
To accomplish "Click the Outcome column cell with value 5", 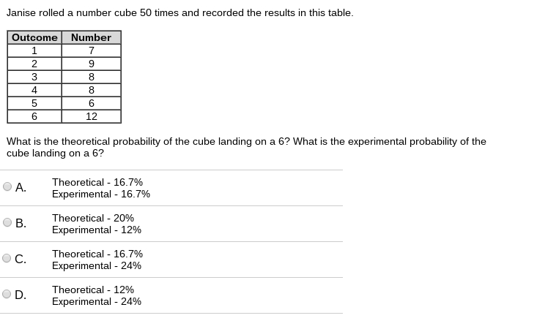I will [x=34, y=103].
